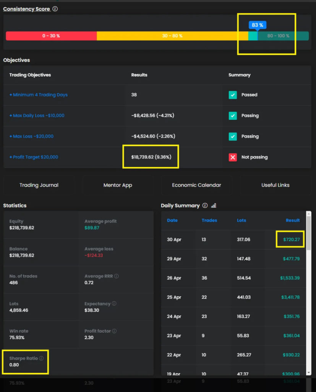Click Max Daily Loss Passing checkmark
Viewport: 316px width, 392px height.
(x=233, y=116)
